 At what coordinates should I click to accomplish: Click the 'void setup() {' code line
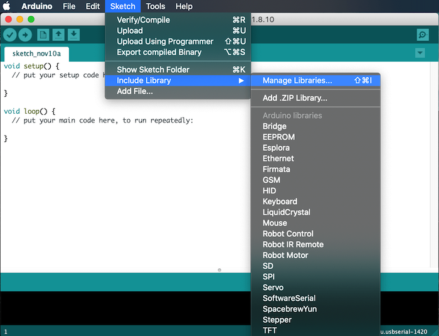(x=31, y=66)
